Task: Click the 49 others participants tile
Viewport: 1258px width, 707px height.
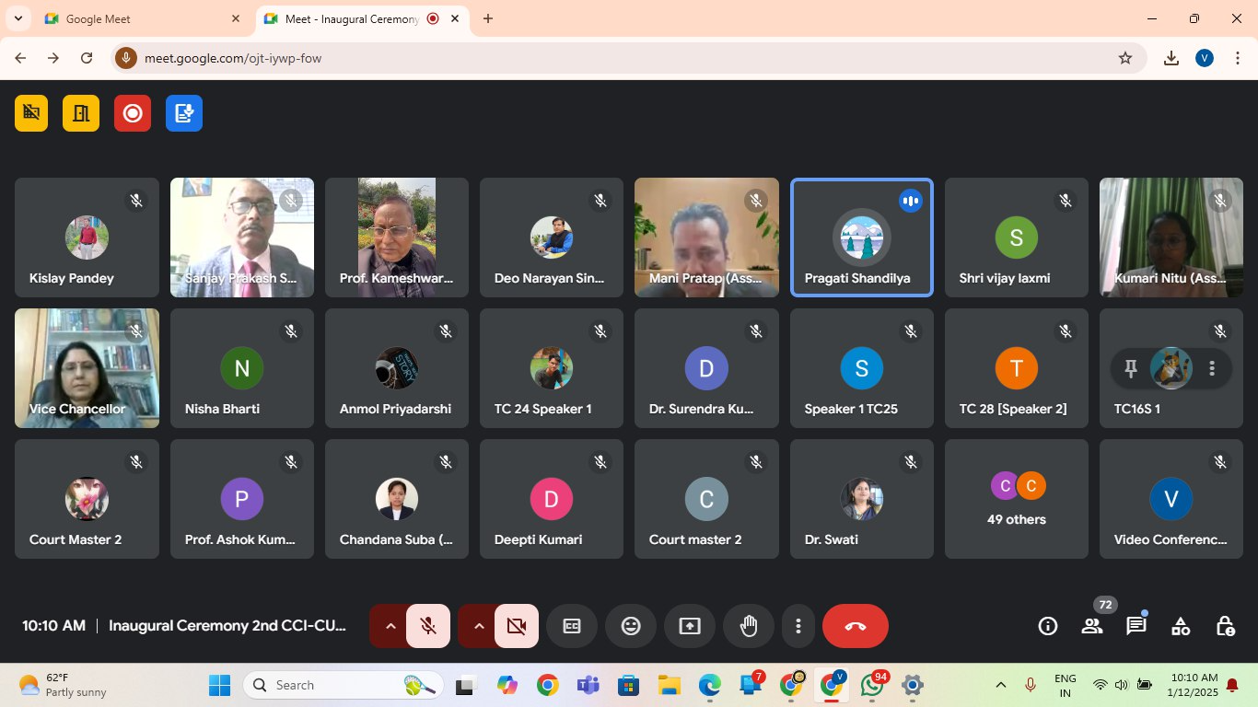Action: [x=1016, y=499]
